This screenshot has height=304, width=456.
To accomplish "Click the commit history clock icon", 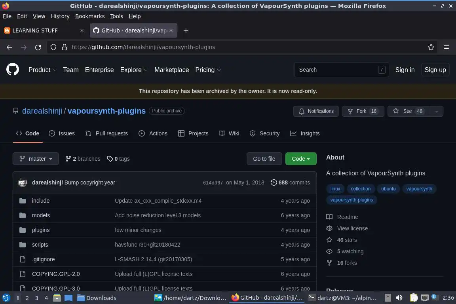I will (x=274, y=182).
